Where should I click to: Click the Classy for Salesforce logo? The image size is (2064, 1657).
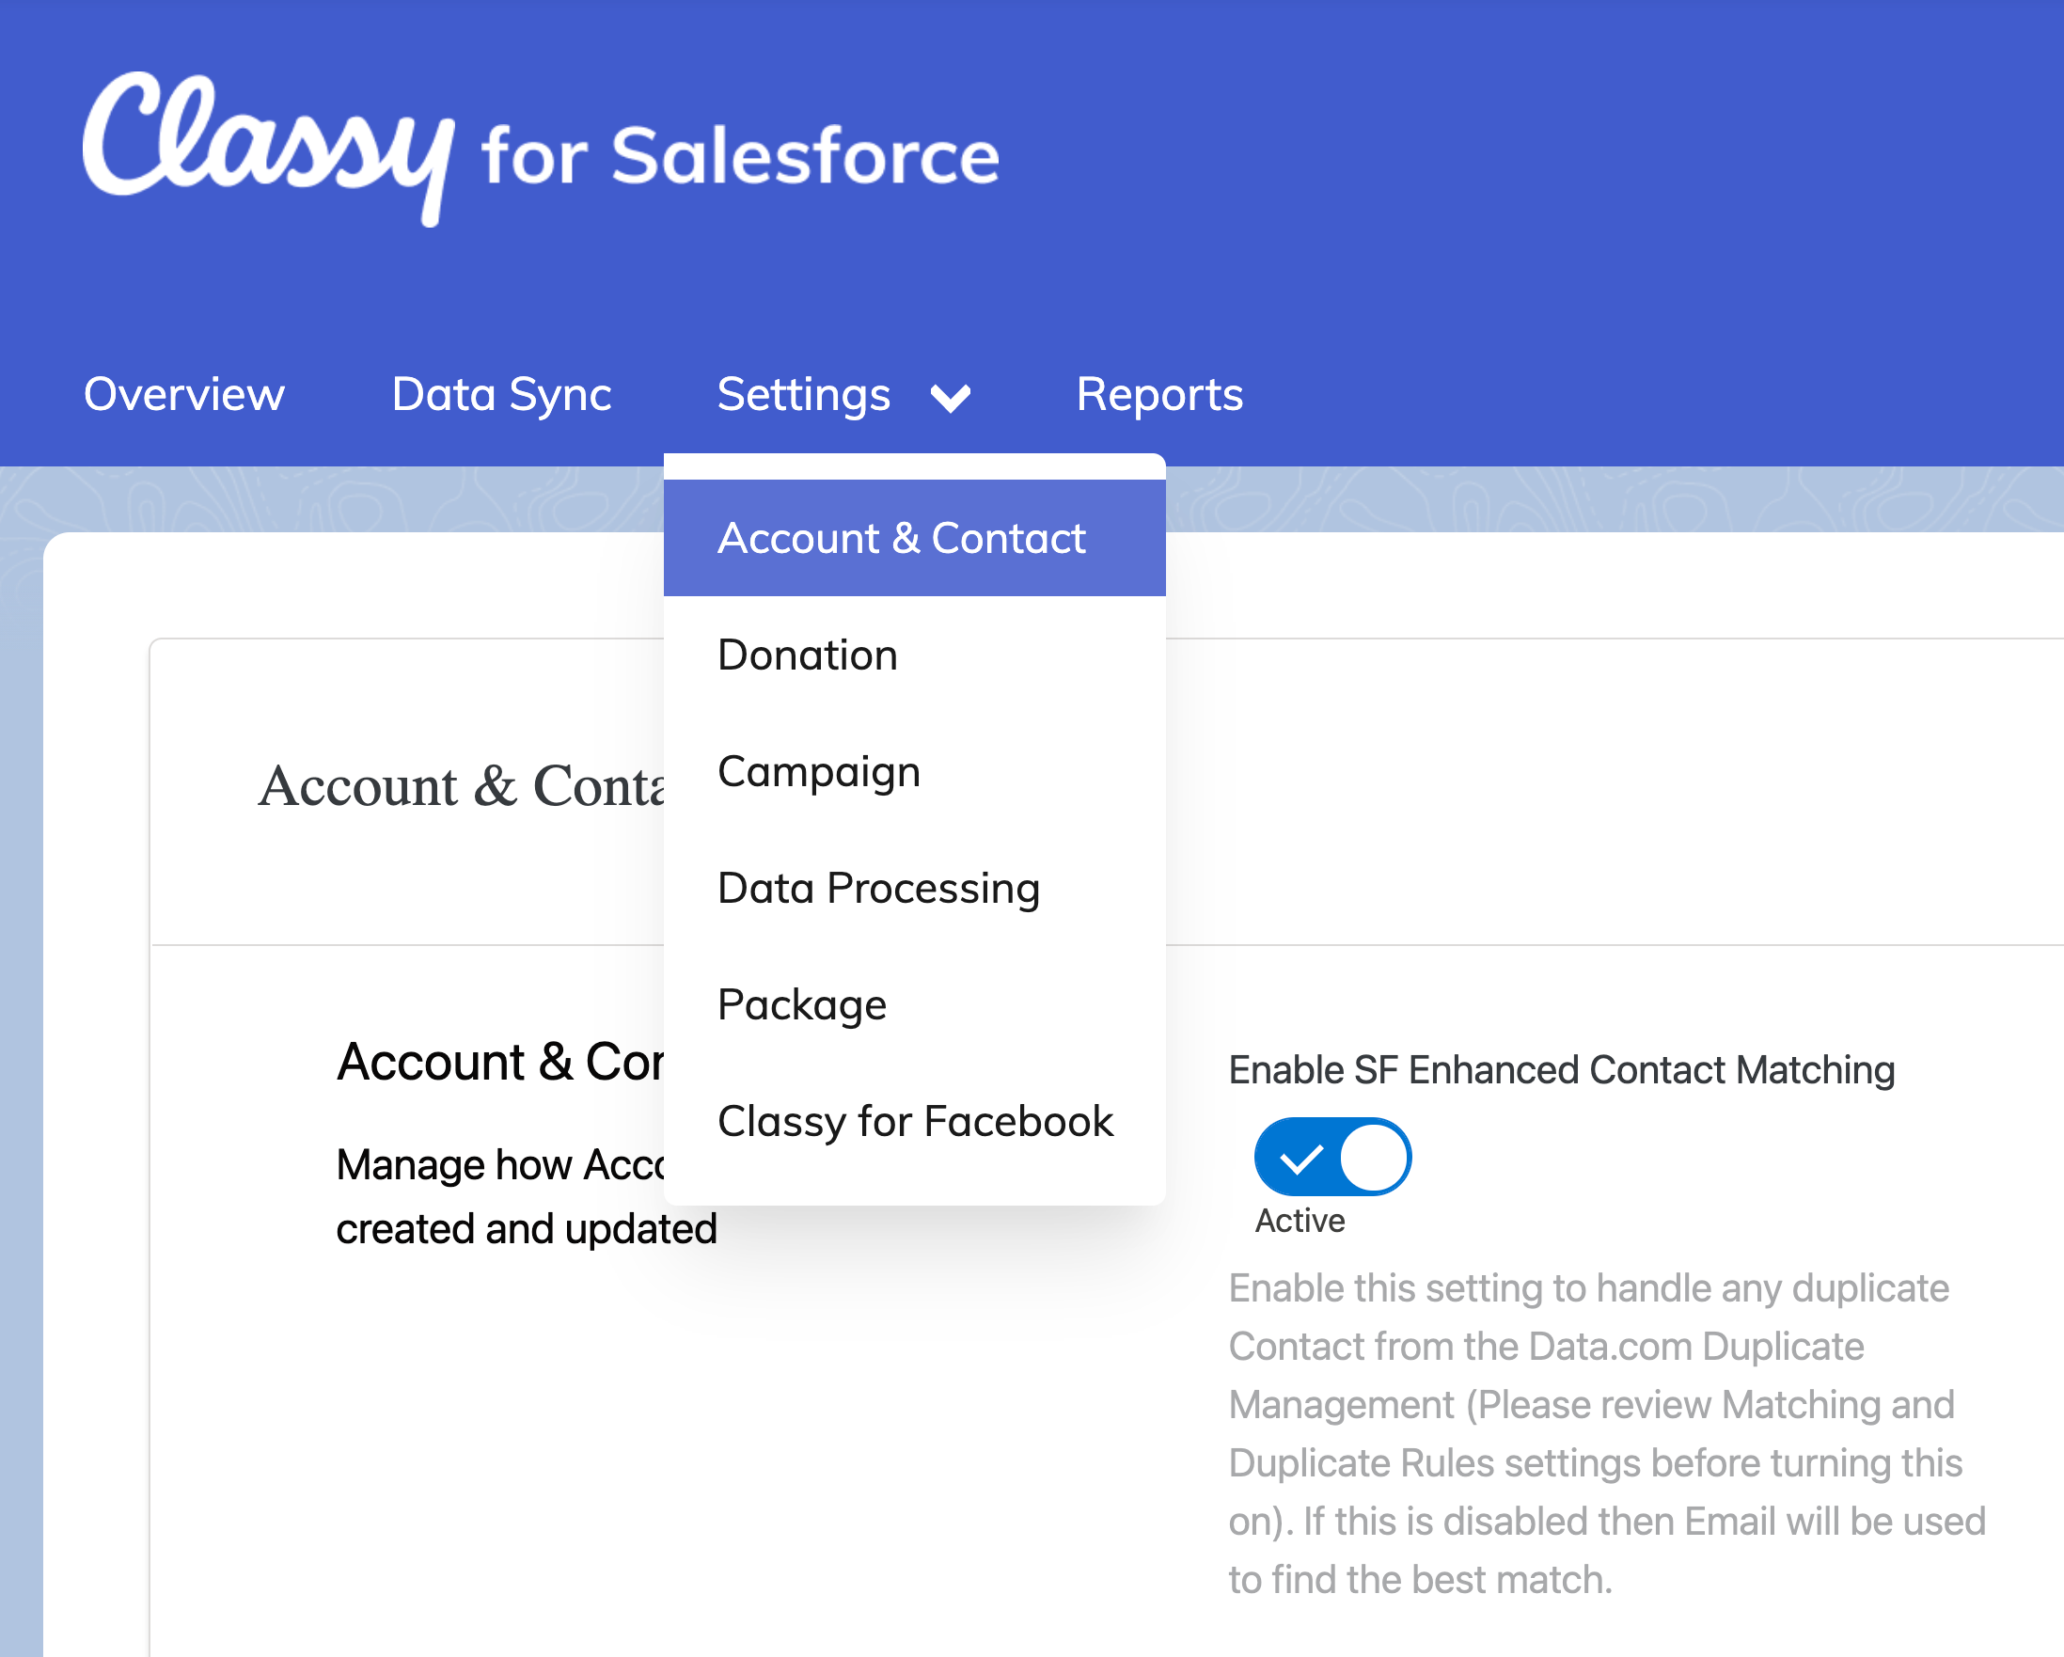tap(541, 149)
